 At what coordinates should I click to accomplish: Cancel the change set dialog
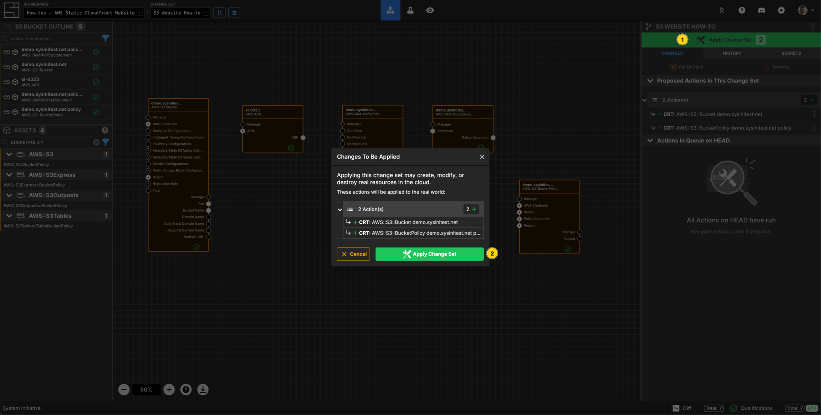pyautogui.click(x=353, y=254)
